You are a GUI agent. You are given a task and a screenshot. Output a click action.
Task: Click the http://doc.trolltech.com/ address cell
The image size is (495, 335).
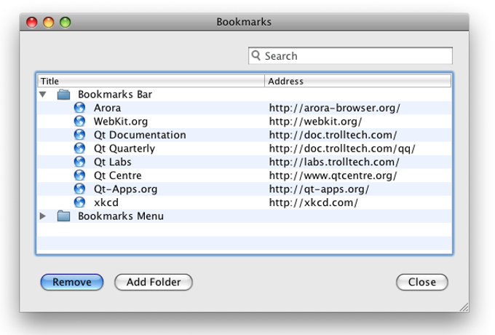[x=333, y=135]
